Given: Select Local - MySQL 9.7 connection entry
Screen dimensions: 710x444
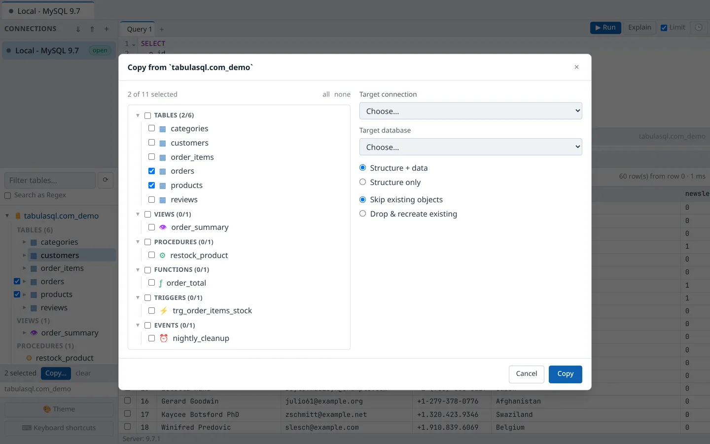Looking at the screenshot, I should [x=59, y=50].
